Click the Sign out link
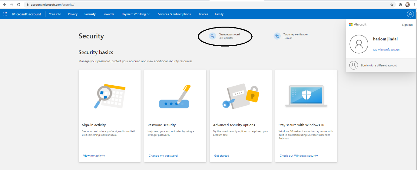 click(407, 25)
